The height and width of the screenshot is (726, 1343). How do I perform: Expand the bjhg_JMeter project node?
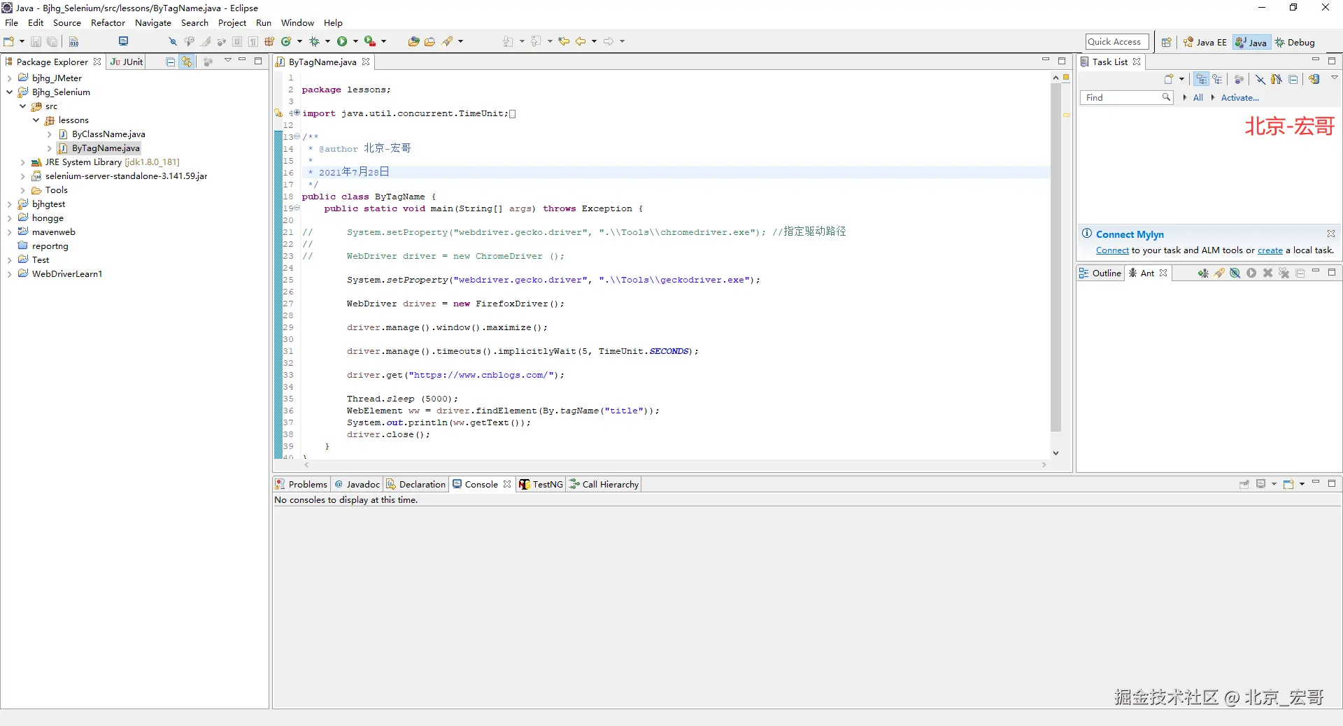9,78
